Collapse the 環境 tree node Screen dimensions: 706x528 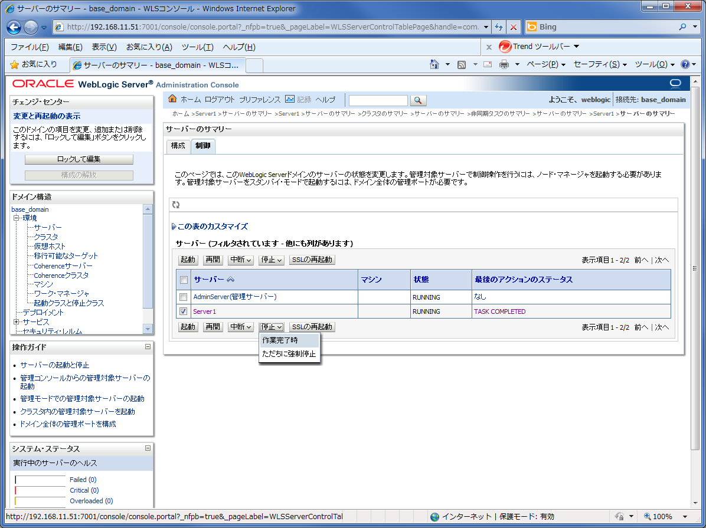tap(16, 218)
